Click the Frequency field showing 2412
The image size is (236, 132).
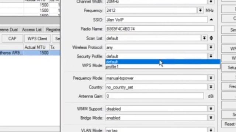pos(151,11)
